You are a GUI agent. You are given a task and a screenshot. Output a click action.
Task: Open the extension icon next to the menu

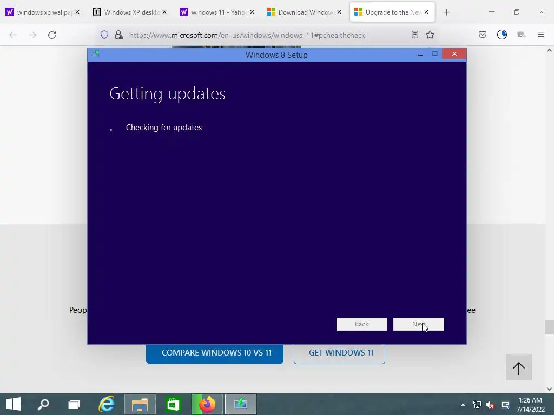coord(521,35)
